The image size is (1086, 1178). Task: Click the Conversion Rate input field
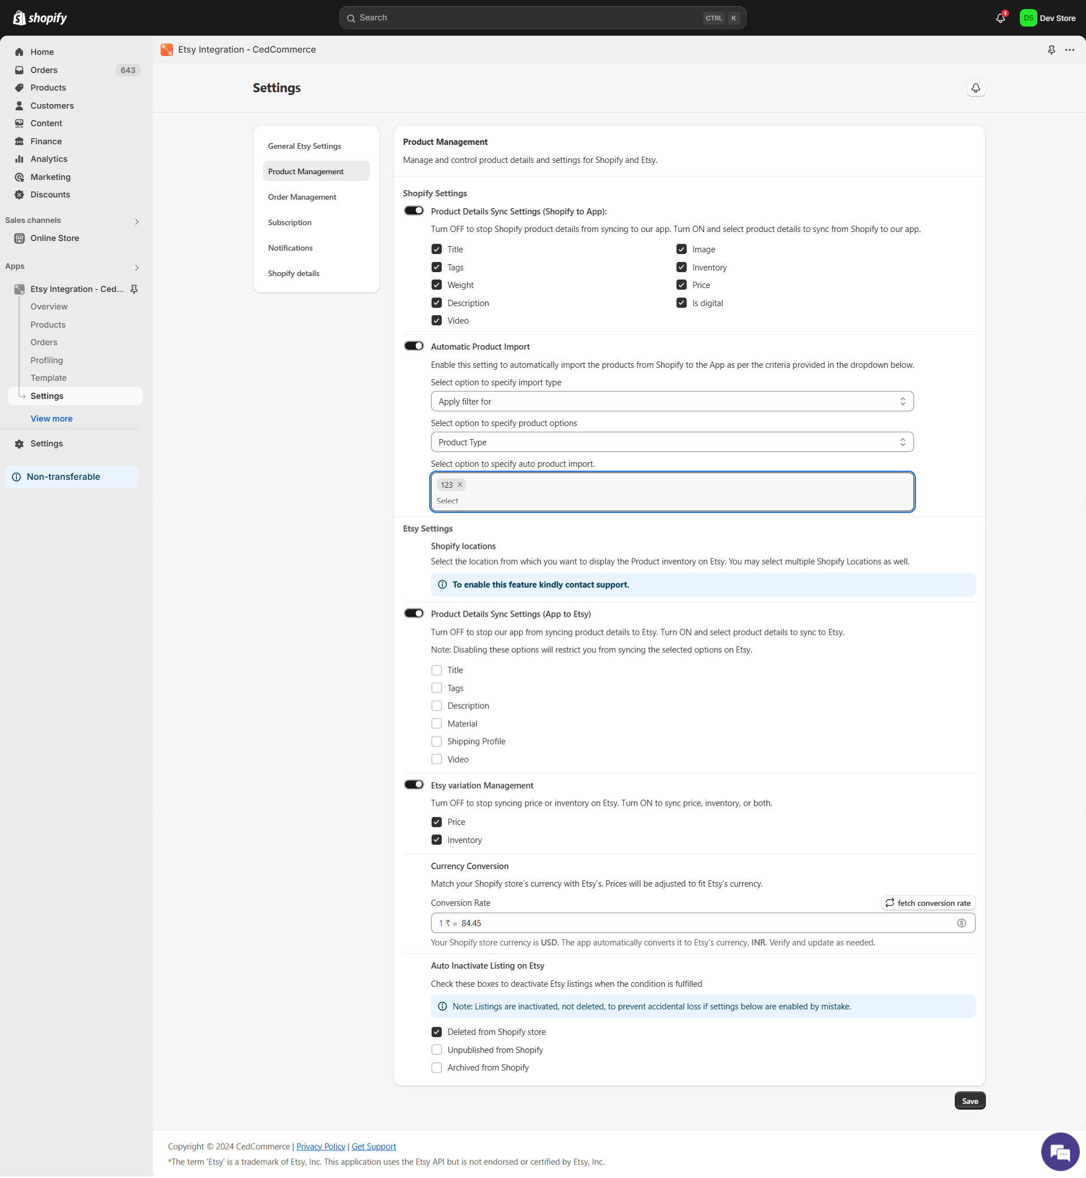tap(703, 923)
